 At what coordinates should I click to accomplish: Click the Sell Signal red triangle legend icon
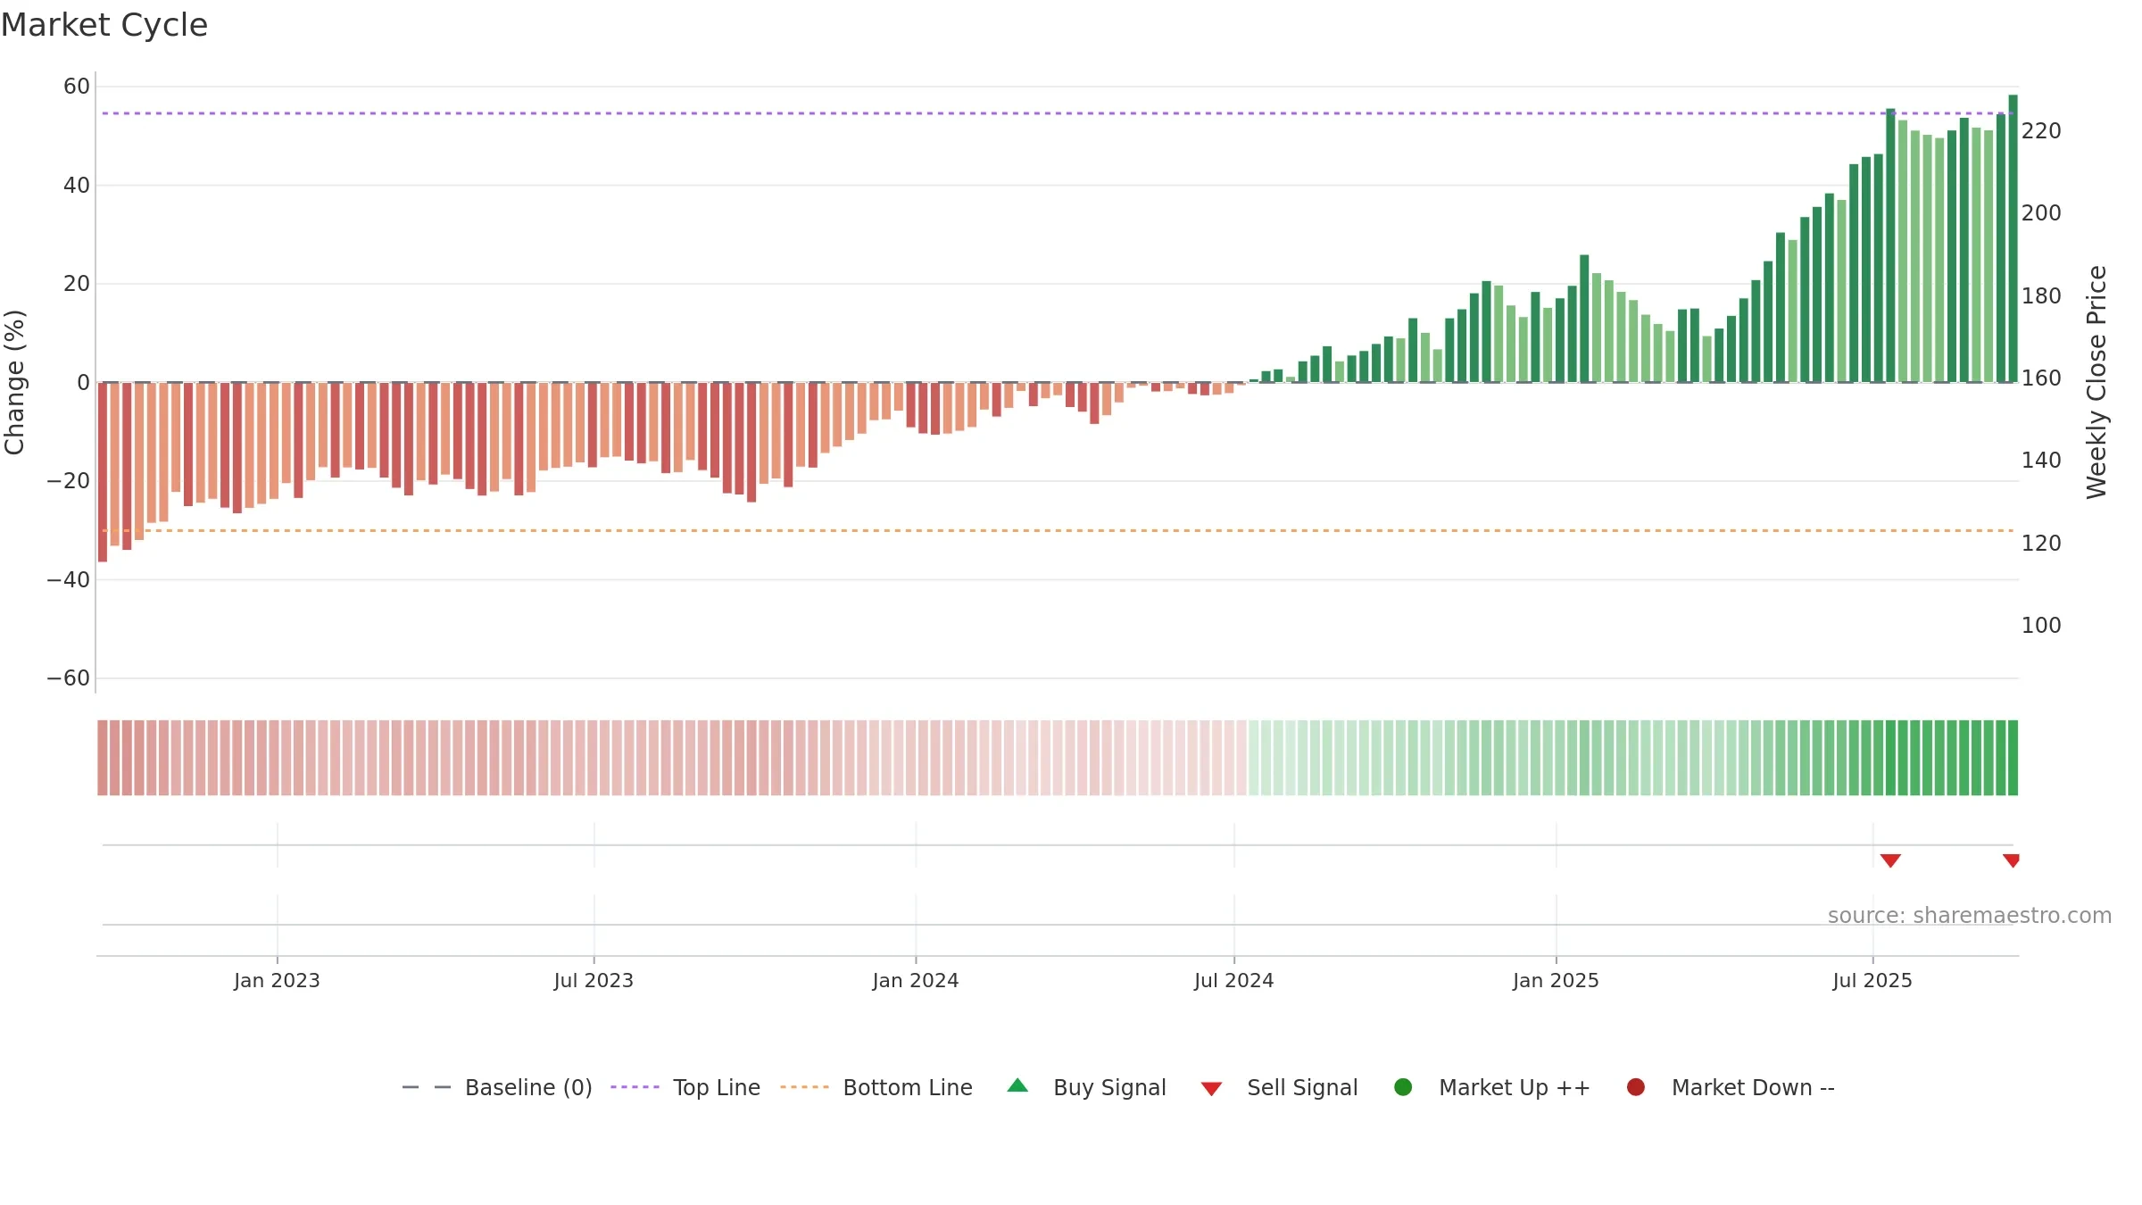(x=1211, y=1089)
